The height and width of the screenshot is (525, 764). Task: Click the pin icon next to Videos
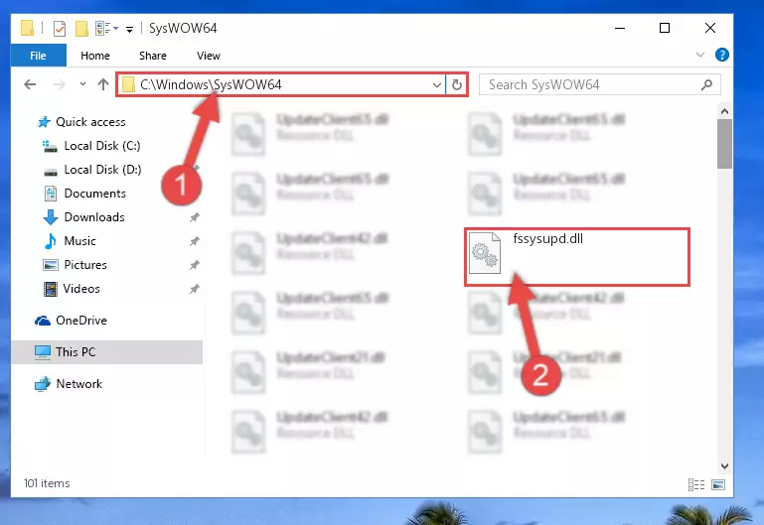pyautogui.click(x=195, y=289)
